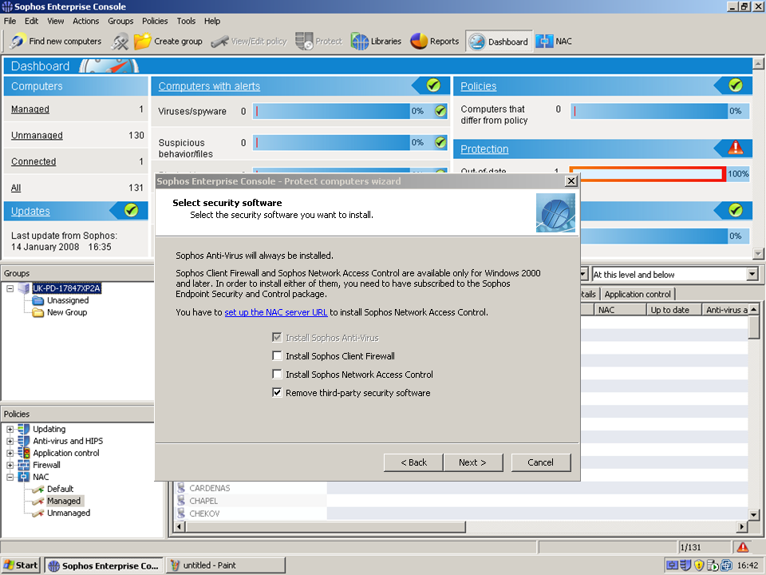Open the Policies menu
The height and width of the screenshot is (575, 766).
pos(154,21)
